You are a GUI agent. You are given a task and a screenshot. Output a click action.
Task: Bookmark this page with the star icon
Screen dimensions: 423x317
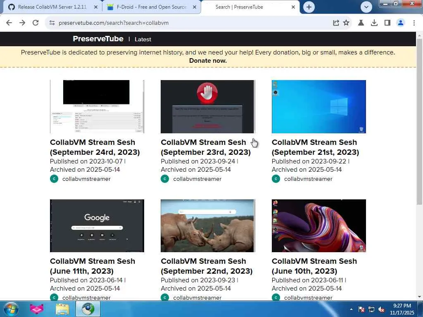(x=346, y=23)
